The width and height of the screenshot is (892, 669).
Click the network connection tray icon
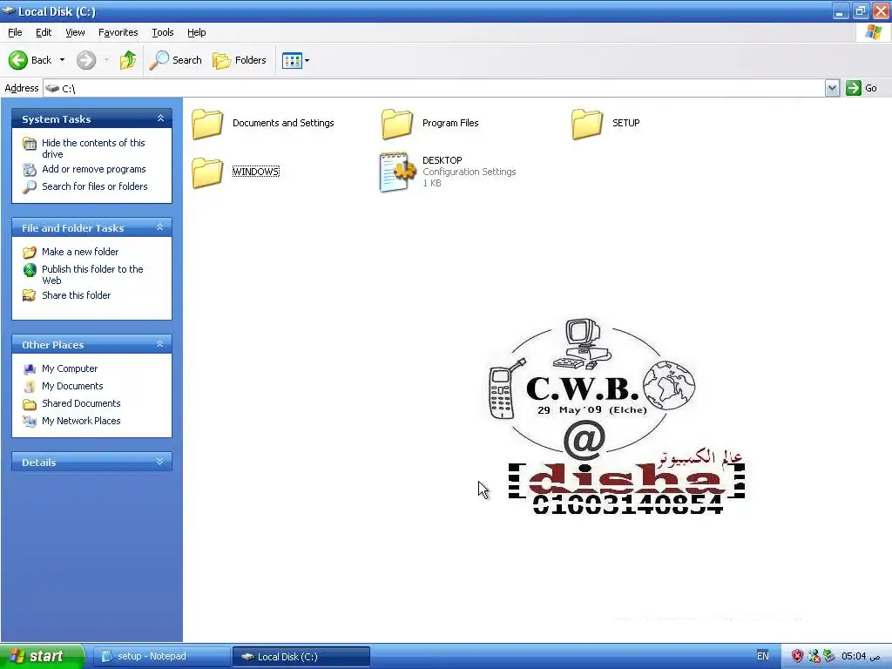click(x=814, y=657)
